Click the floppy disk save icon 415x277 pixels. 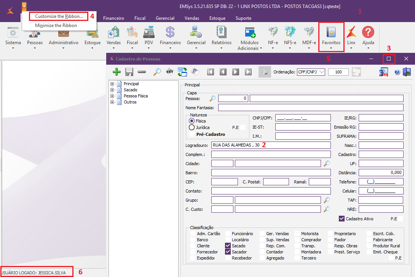tap(129, 72)
